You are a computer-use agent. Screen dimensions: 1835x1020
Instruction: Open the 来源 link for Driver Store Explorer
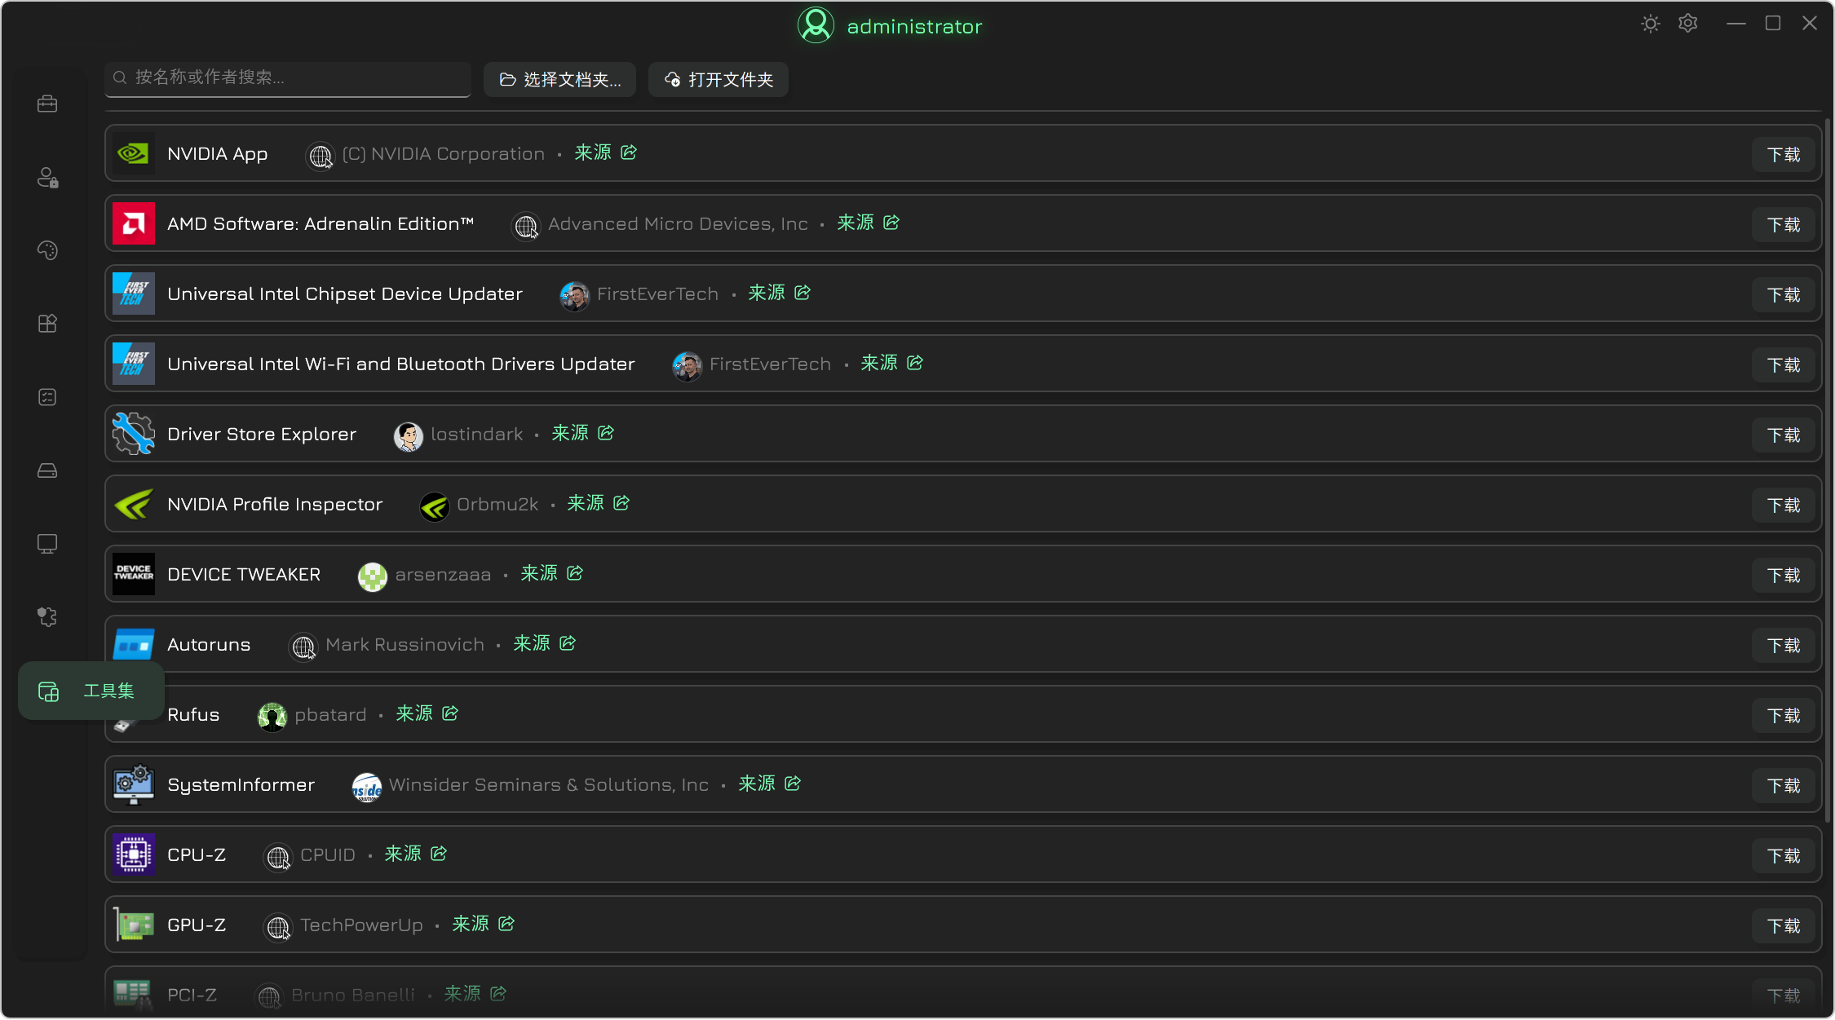[x=582, y=433]
